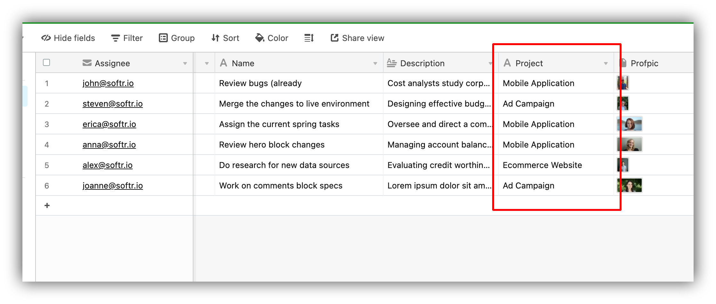Click the Description field type icon
The image size is (716, 304).
pyautogui.click(x=391, y=63)
